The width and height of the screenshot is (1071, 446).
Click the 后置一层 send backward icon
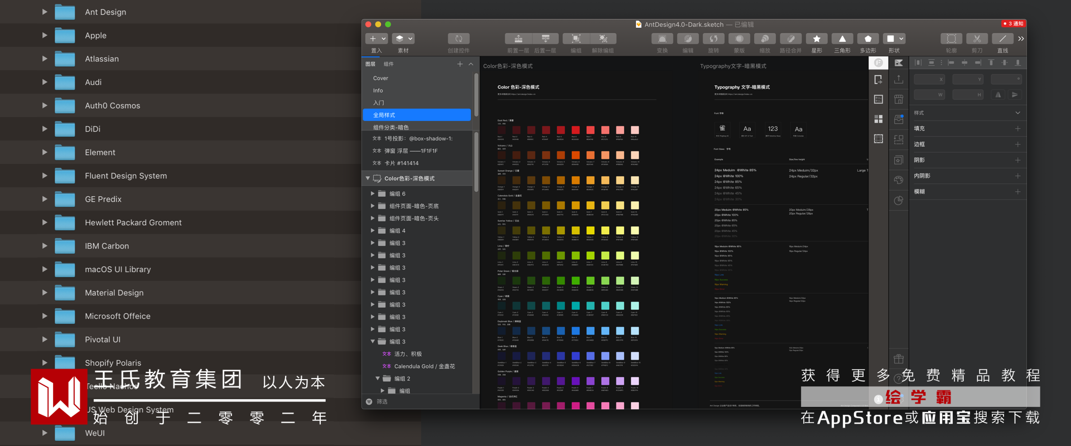[x=546, y=38]
